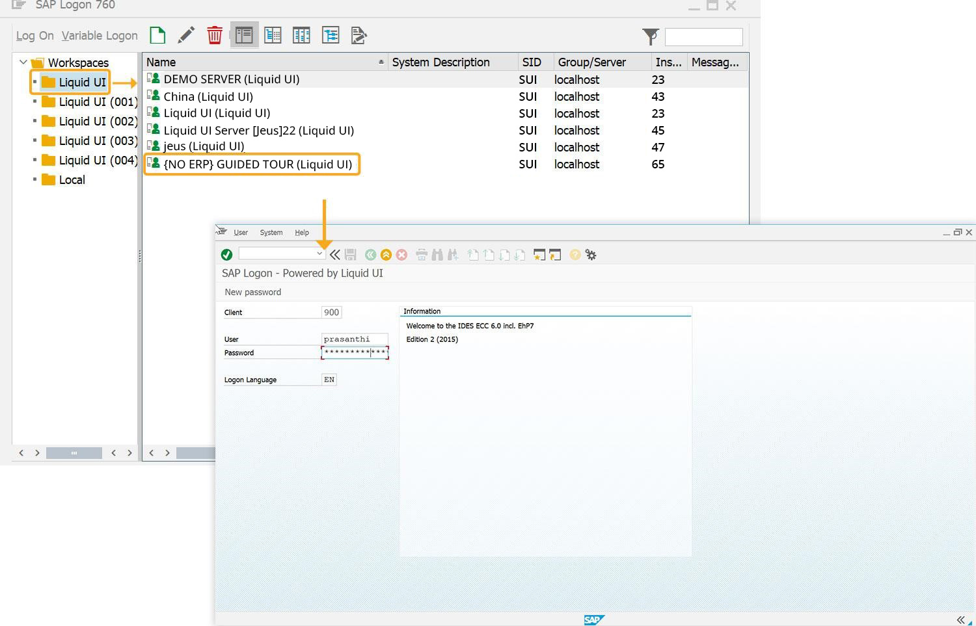Click the Log On button
Screen dimensions: 976x626
[x=35, y=36]
